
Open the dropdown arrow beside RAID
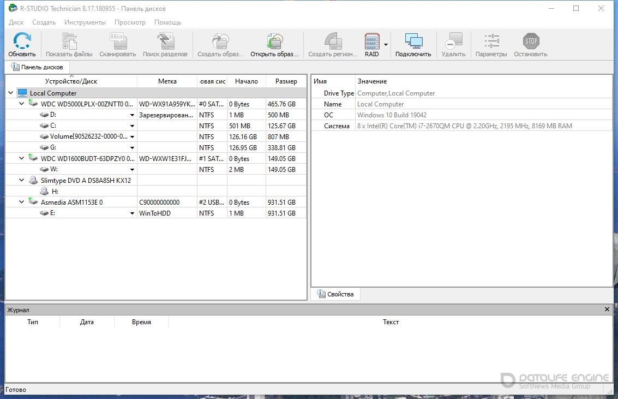pyautogui.click(x=386, y=45)
